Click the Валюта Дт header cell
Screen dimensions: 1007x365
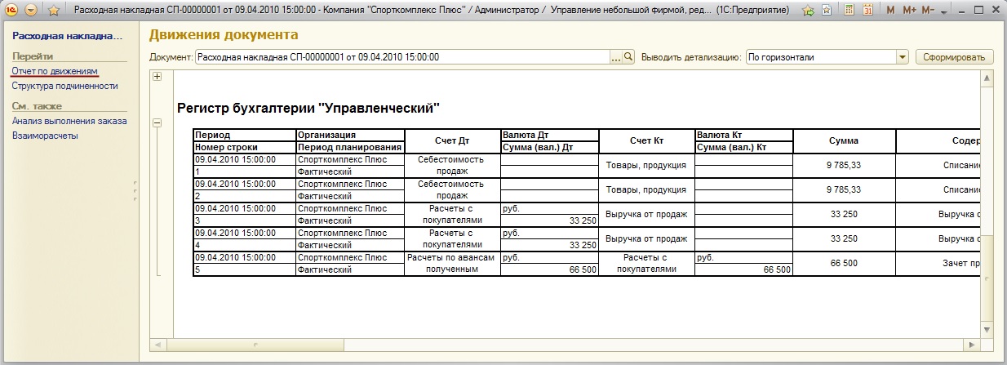549,135
